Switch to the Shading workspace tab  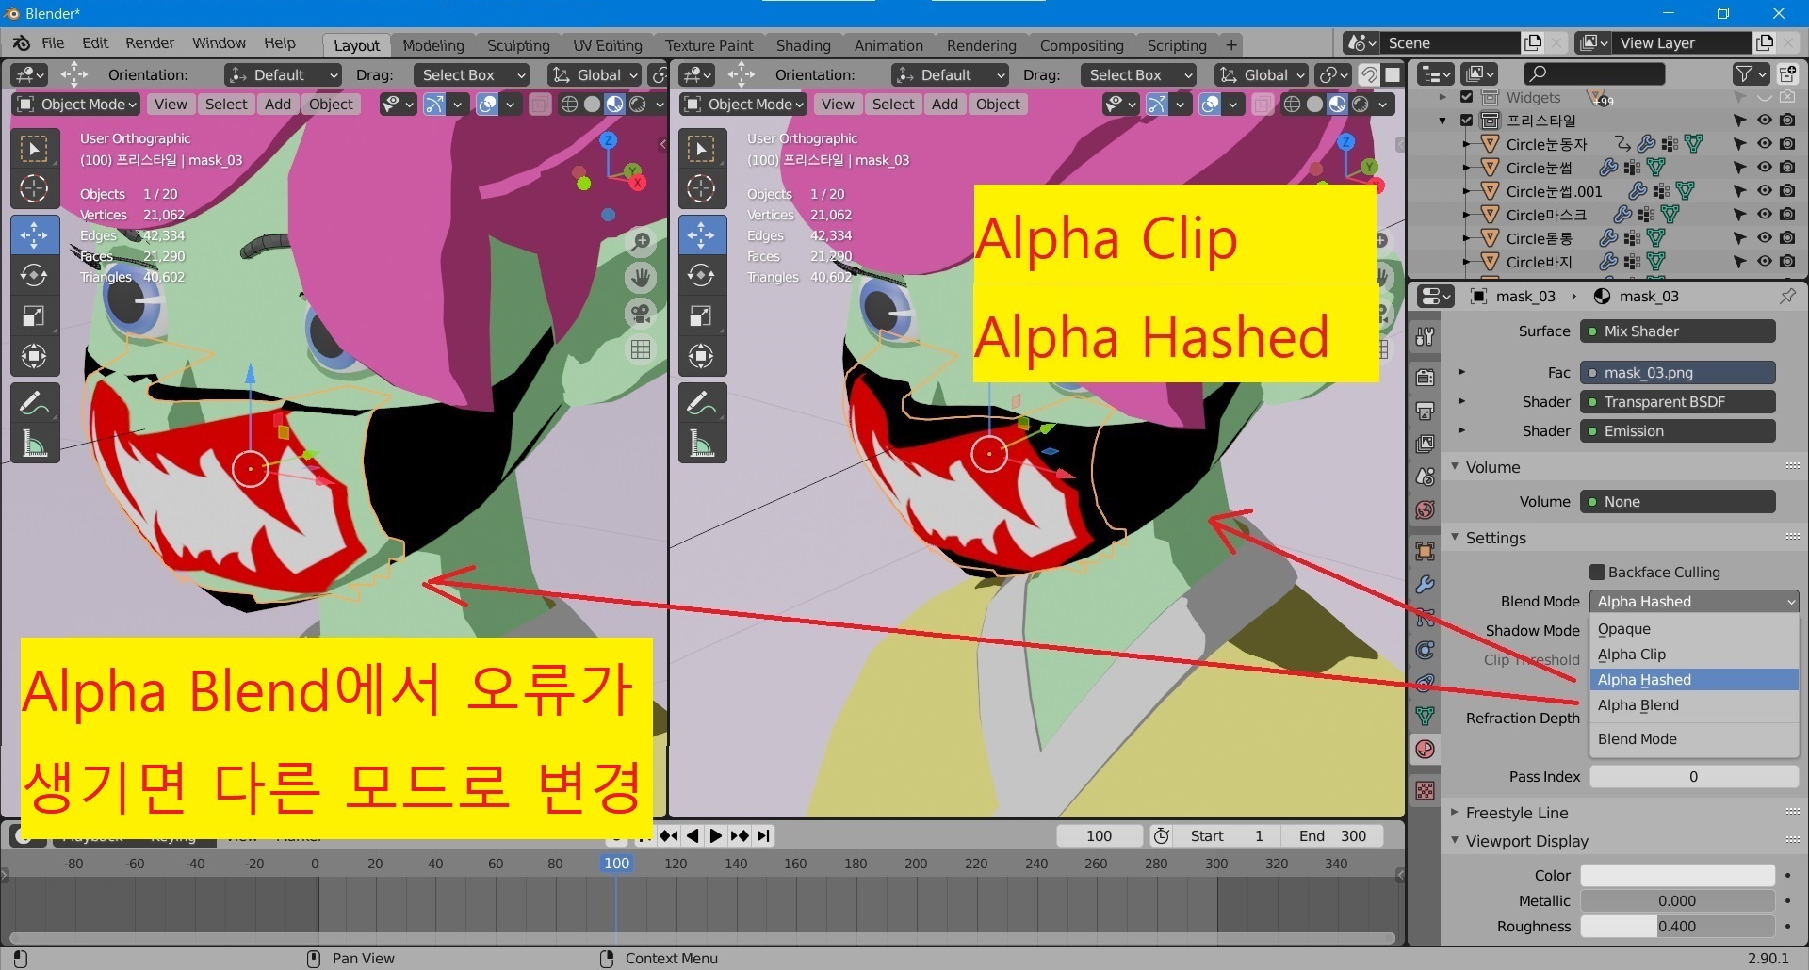pyautogui.click(x=803, y=45)
